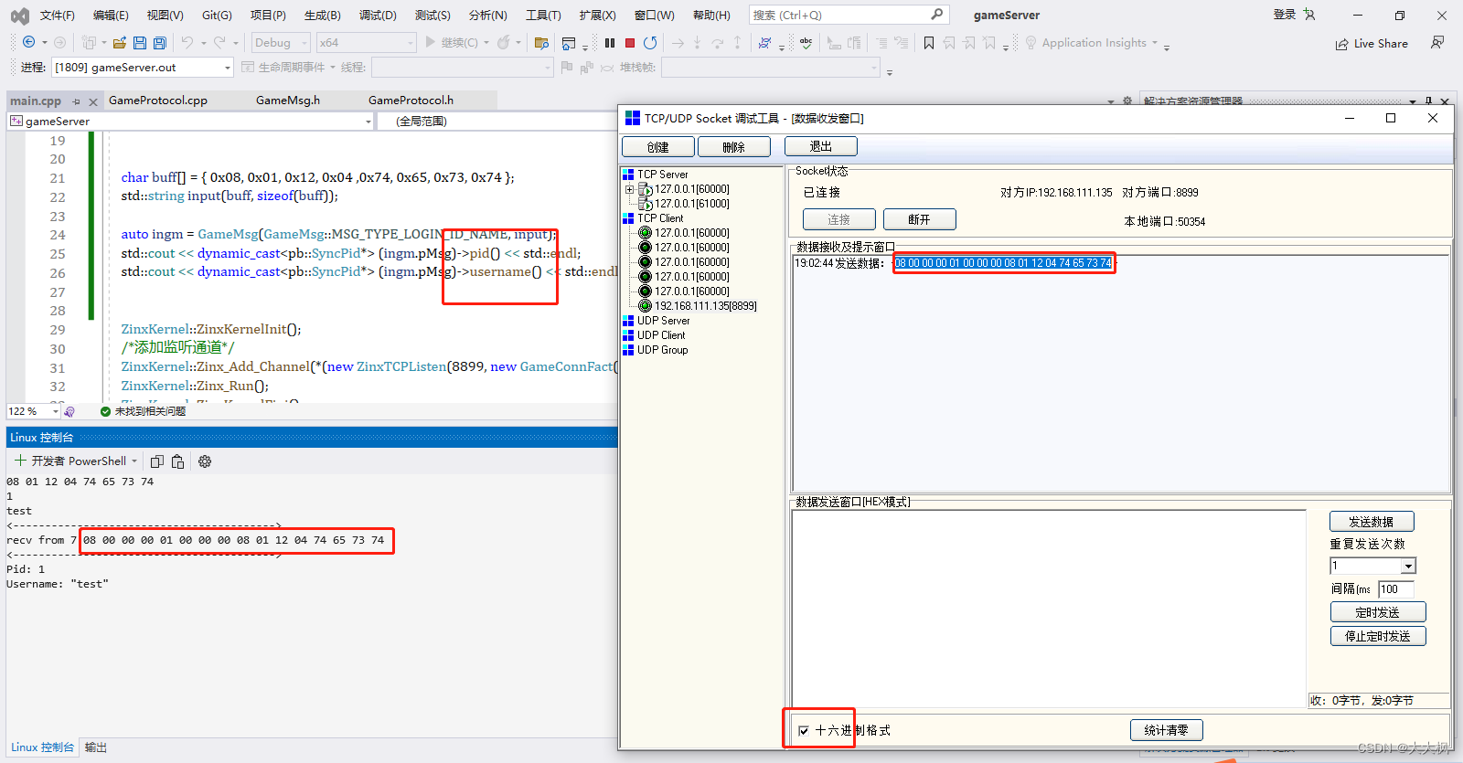Viewport: 1463px width, 763px height.
Task: Click the 发送数据 send data button
Action: (1372, 522)
